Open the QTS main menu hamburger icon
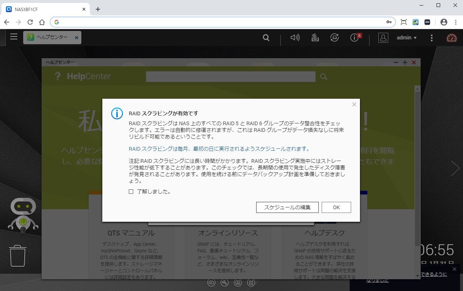This screenshot has height=291, width=463. (x=14, y=37)
